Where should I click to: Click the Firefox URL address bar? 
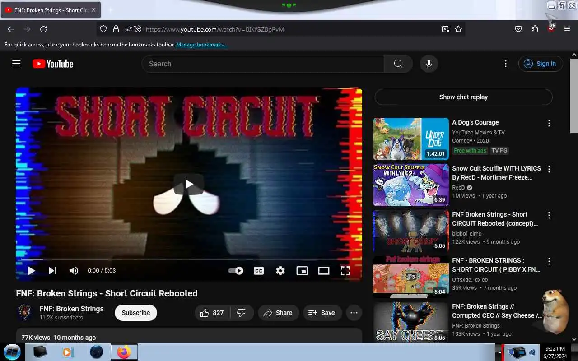coord(289,29)
